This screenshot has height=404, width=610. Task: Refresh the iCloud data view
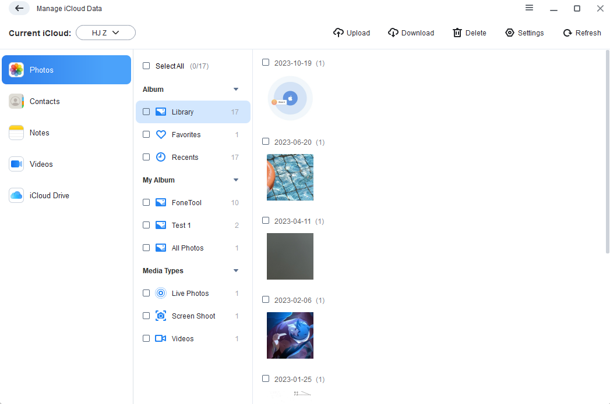click(564, 33)
